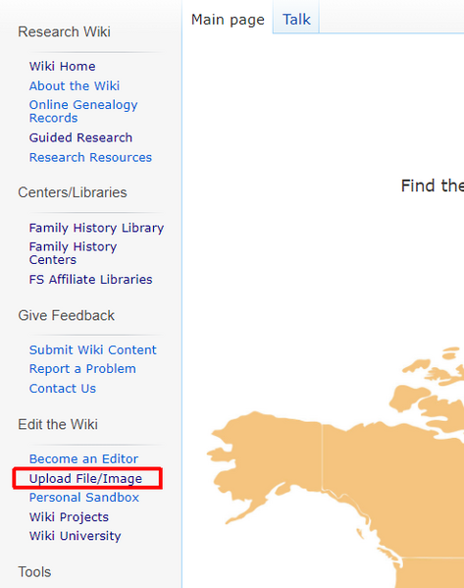The image size is (464, 588).
Task: Open the Wiki Home link
Action: [x=62, y=67]
